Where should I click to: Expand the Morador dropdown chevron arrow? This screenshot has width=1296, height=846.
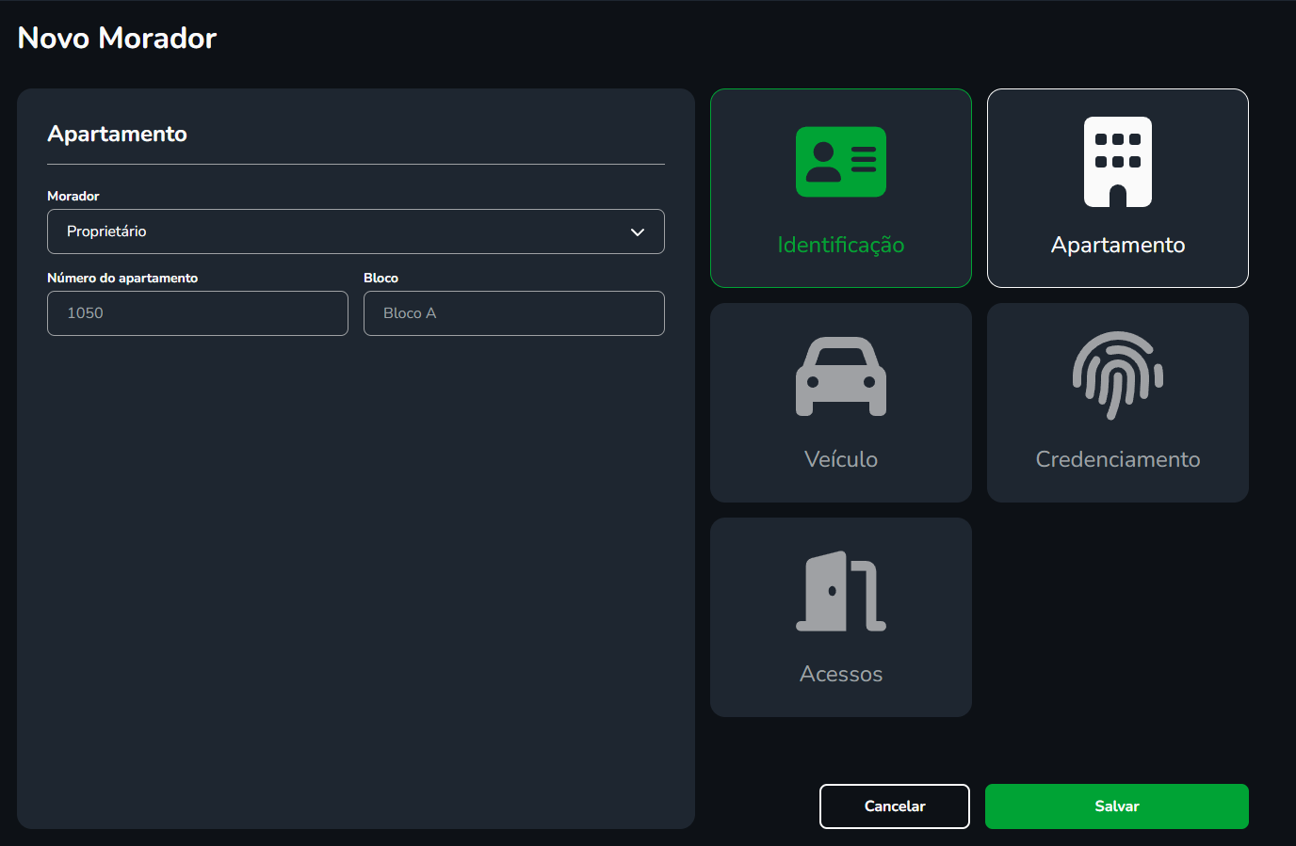(638, 232)
